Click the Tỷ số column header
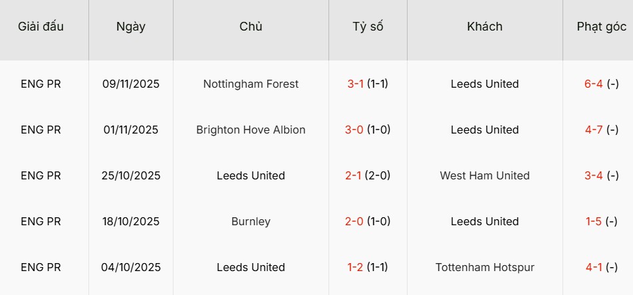Screen dimensions: 633x295 (368, 27)
